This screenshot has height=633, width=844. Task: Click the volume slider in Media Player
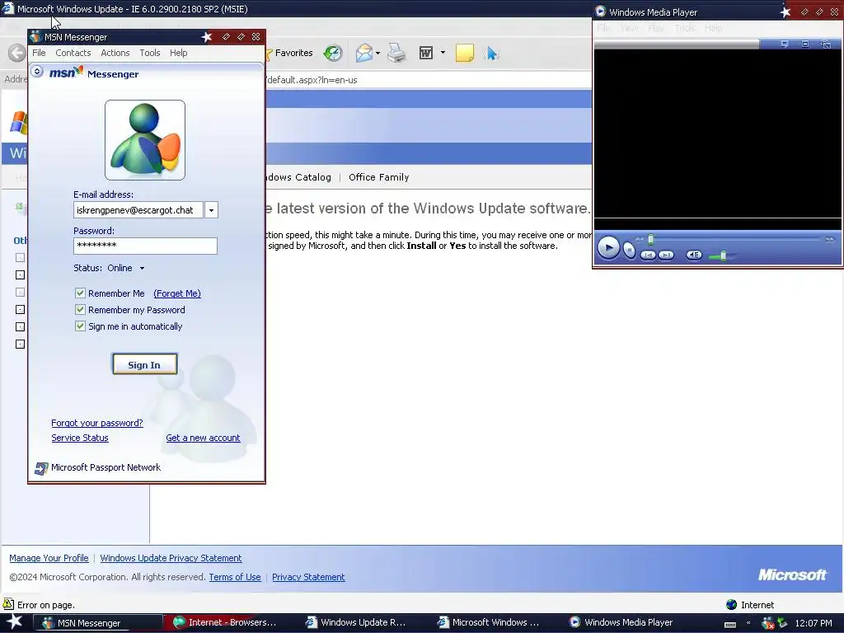tap(723, 256)
